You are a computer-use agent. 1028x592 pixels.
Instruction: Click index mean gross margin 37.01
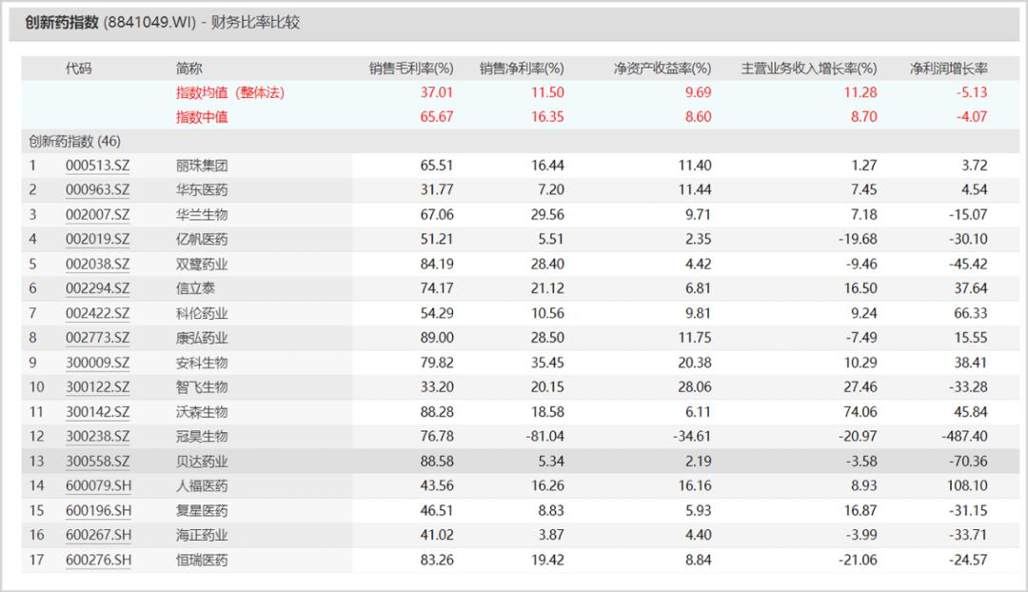click(x=437, y=92)
